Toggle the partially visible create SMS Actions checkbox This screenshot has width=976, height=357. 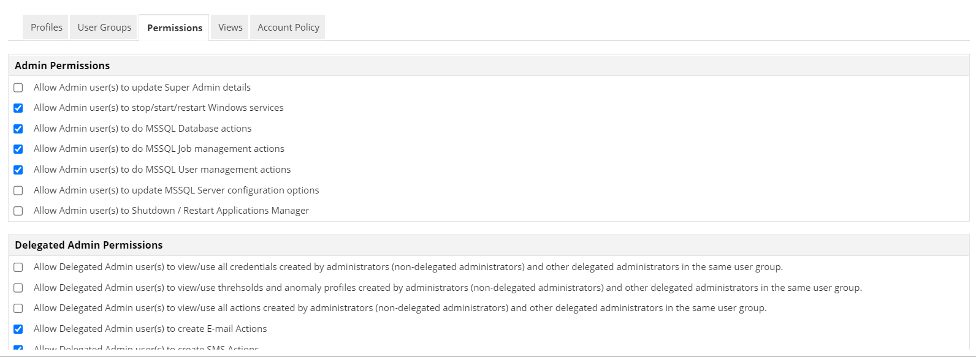18,348
